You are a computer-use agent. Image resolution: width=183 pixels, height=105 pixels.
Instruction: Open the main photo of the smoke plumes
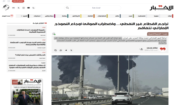[x=110, y=80]
